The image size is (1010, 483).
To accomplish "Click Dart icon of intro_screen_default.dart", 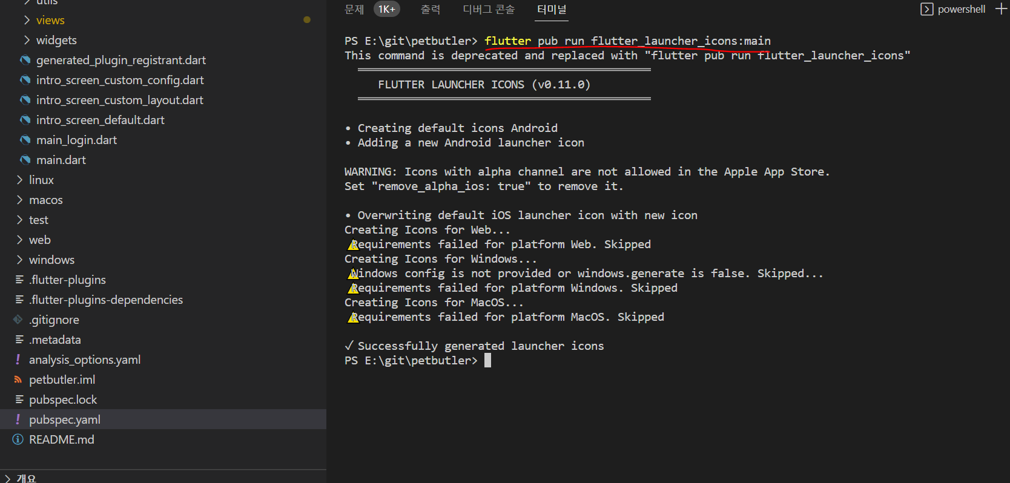I will pos(25,120).
